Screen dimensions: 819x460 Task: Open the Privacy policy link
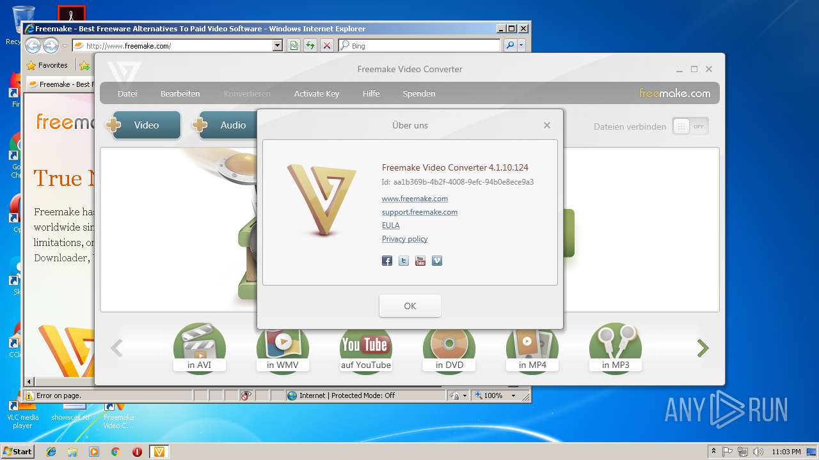click(x=405, y=239)
